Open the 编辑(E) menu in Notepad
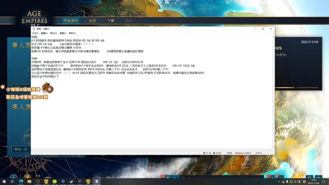This screenshot has height=185, width=329. (44, 33)
